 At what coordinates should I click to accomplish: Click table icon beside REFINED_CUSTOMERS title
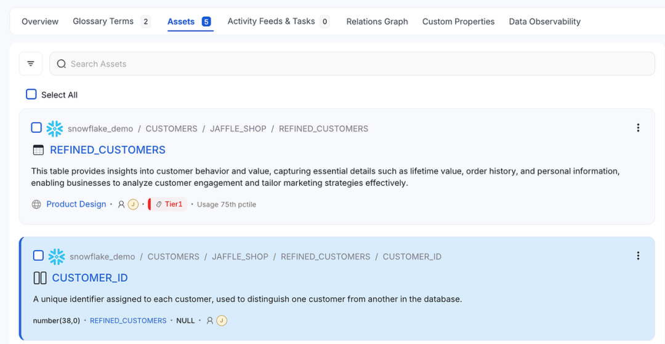tap(38, 150)
